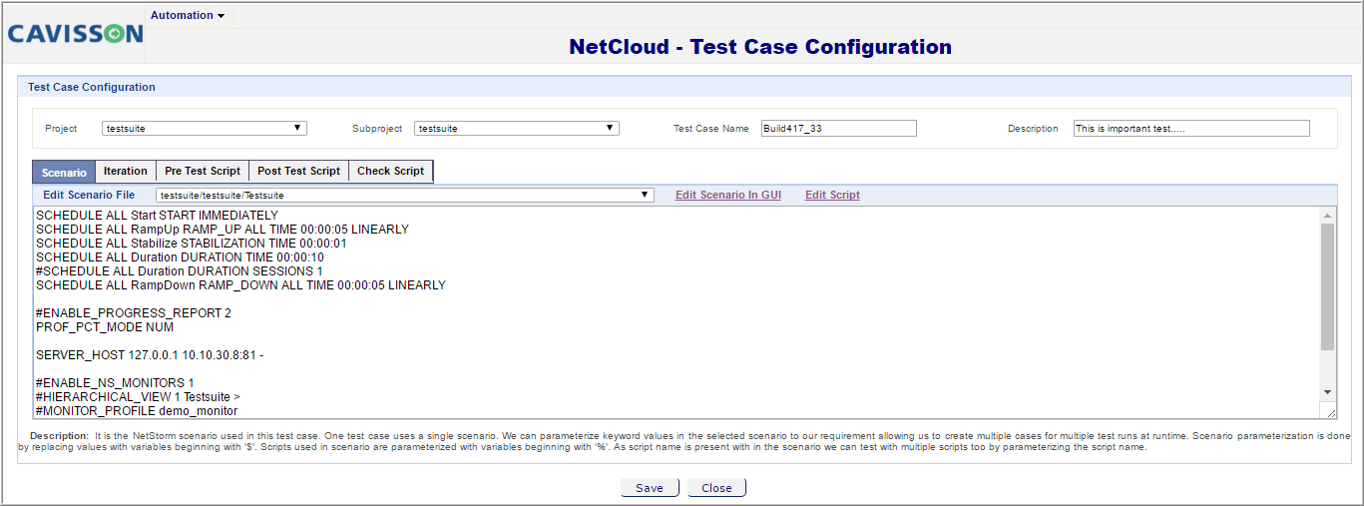Click the Edit Scenario File label
1364x506 pixels.
89,196
